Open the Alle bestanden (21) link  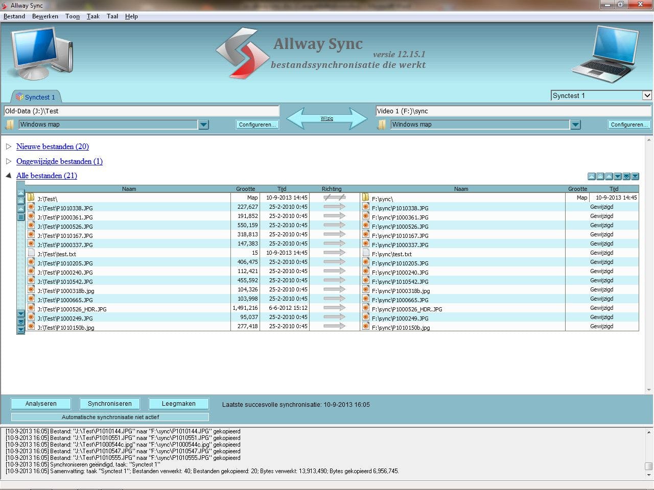(46, 176)
